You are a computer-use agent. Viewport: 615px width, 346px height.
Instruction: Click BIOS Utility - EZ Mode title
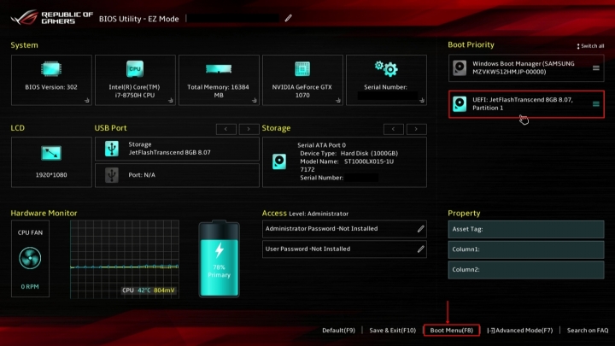139,19
